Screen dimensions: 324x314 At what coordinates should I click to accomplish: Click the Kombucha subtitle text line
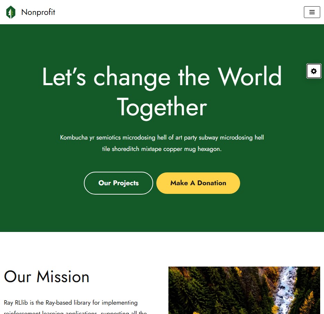[162, 137]
